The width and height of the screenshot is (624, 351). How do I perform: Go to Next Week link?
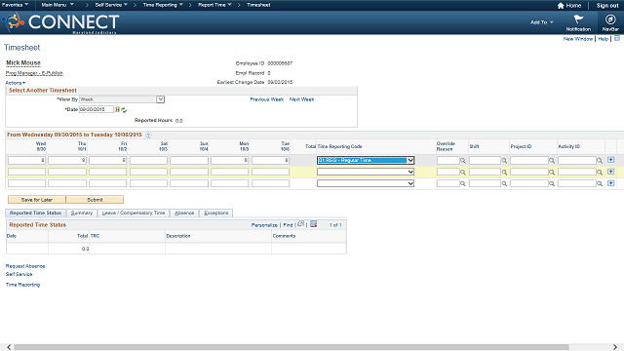point(301,99)
